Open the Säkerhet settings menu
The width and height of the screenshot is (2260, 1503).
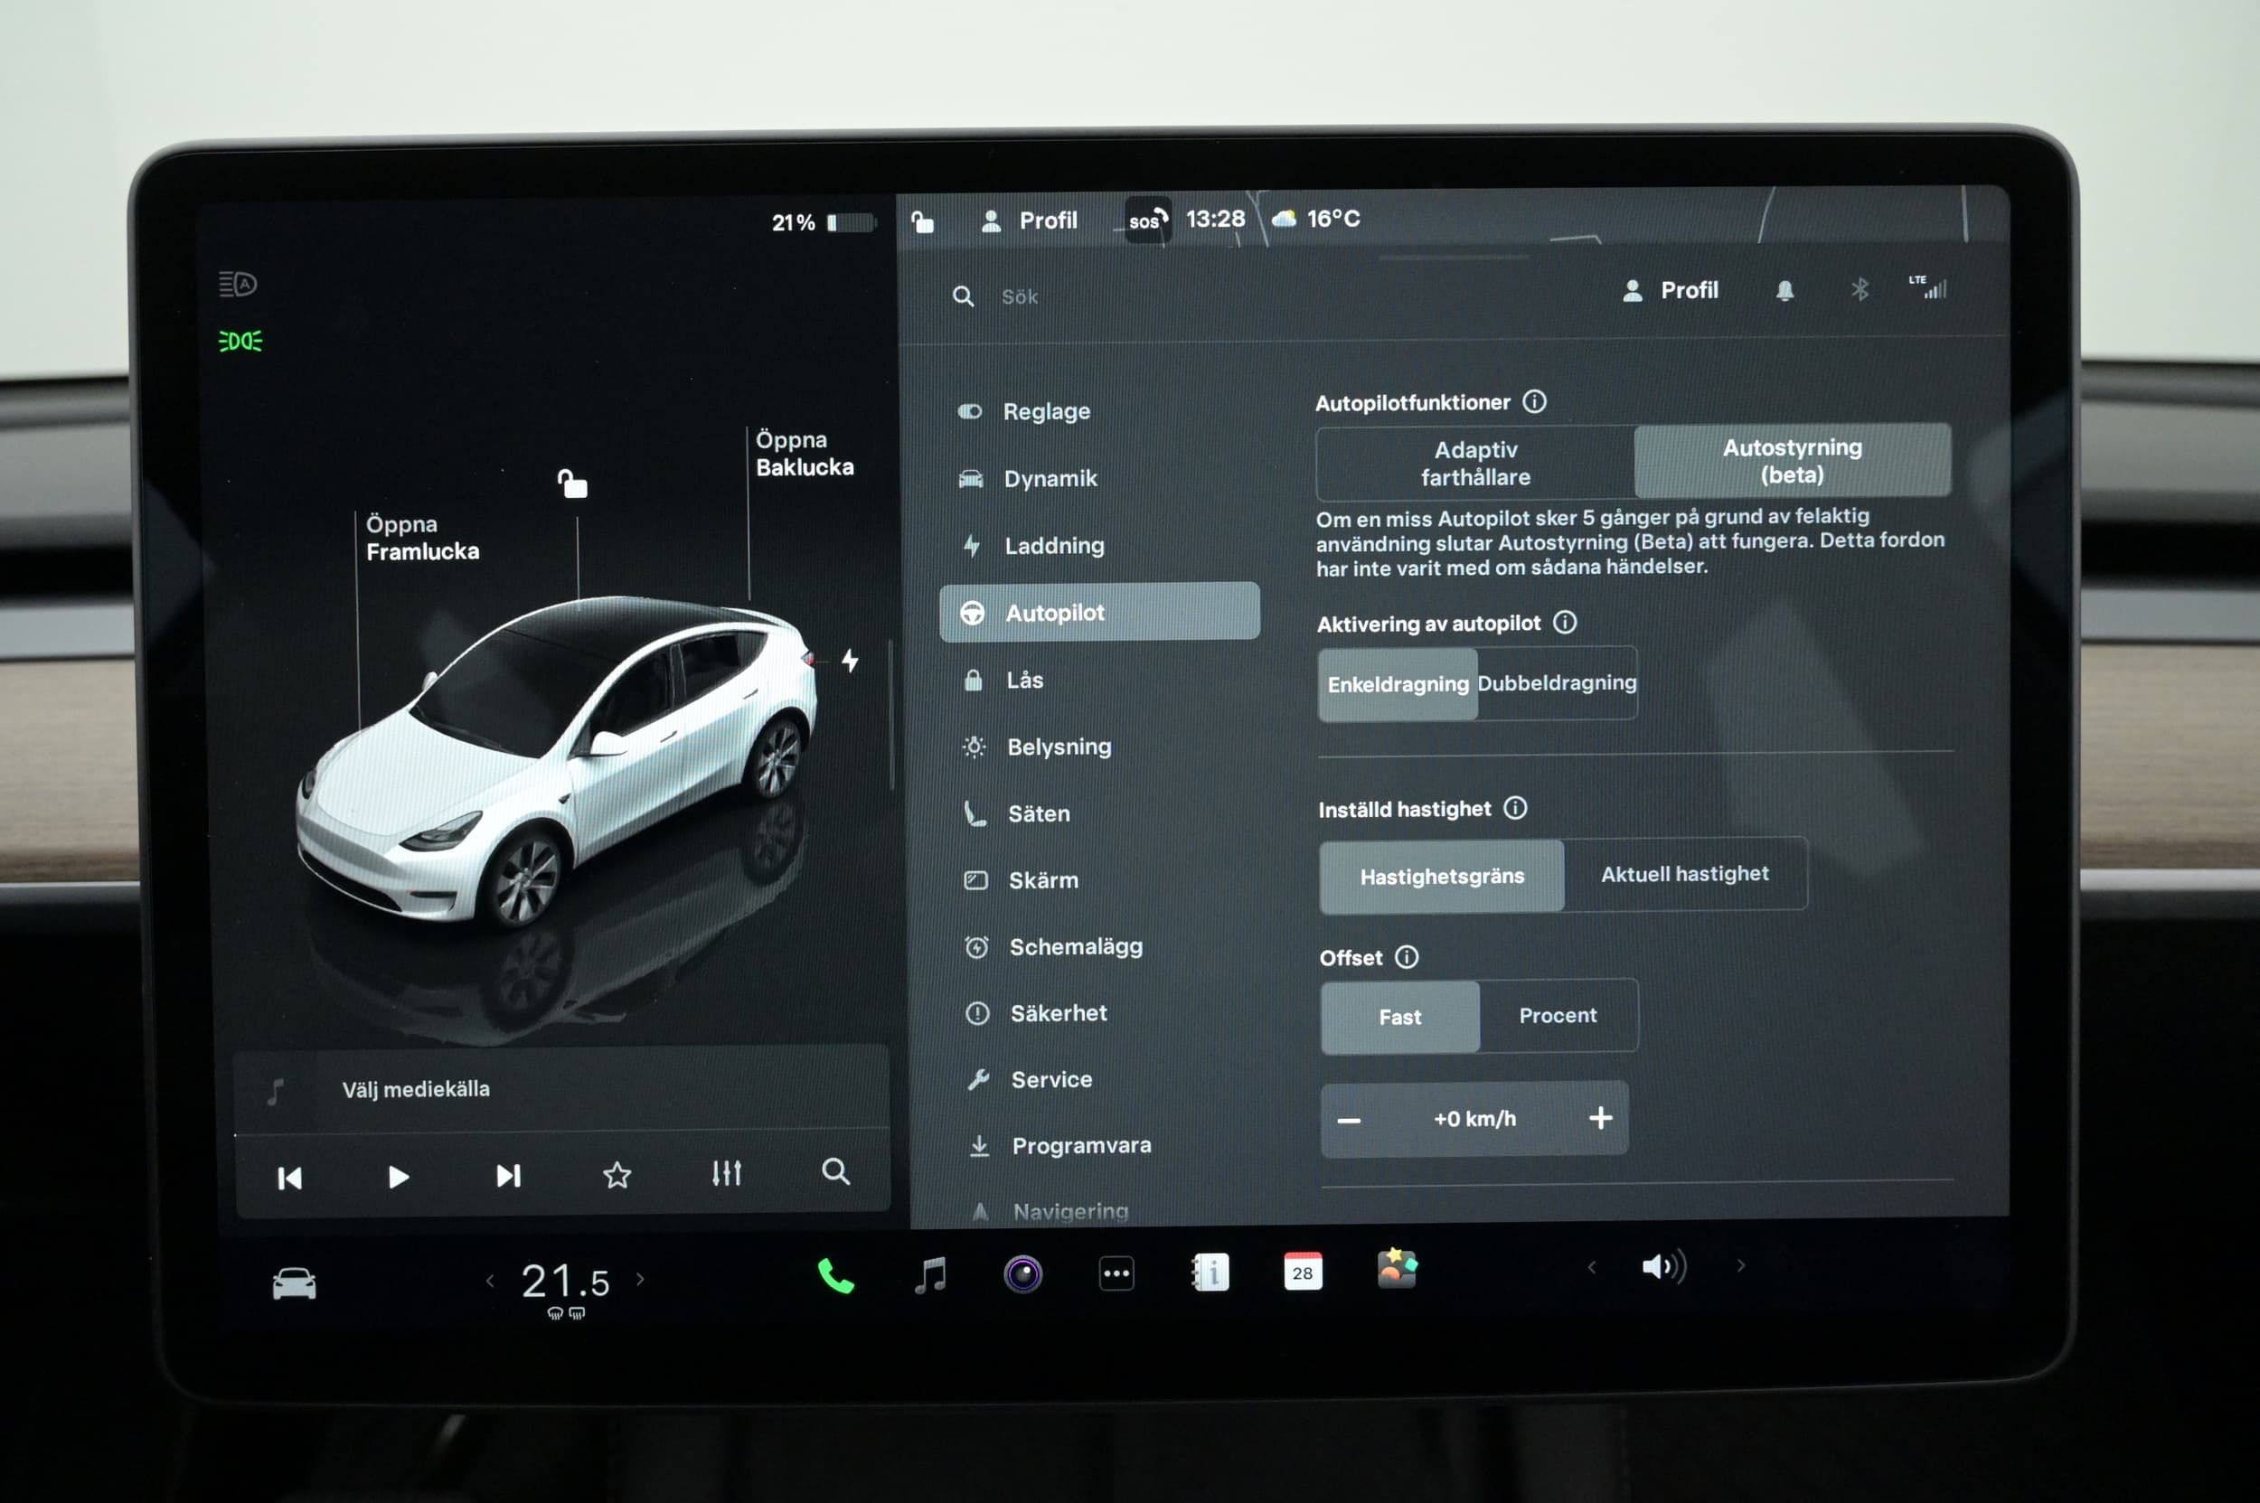(1058, 1013)
